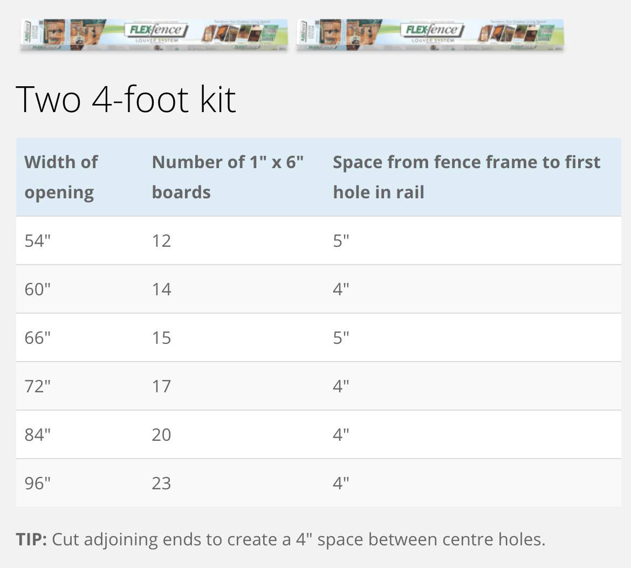
Task: Click the TIP text about centre holes
Action: coord(280,539)
